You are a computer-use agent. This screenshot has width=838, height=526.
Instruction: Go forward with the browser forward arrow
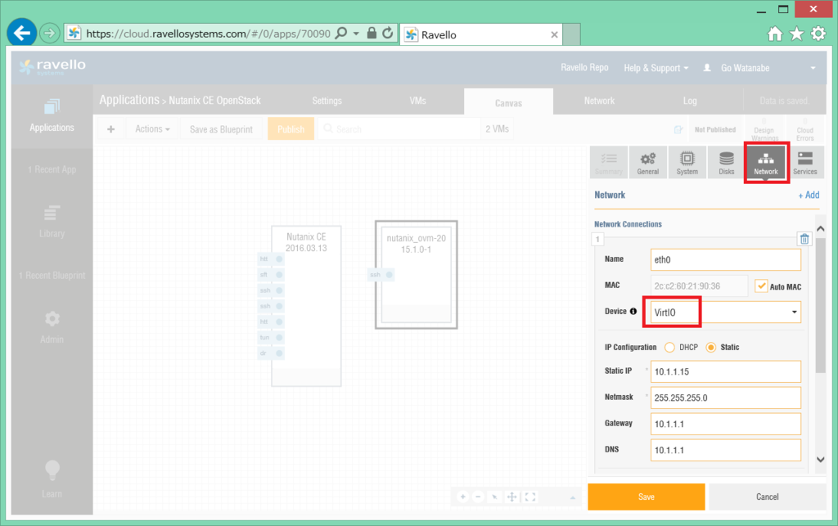click(49, 34)
